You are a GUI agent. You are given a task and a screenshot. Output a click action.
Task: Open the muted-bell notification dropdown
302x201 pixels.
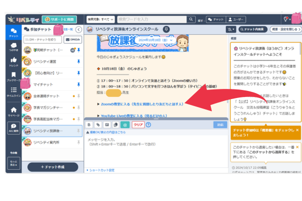(231, 30)
